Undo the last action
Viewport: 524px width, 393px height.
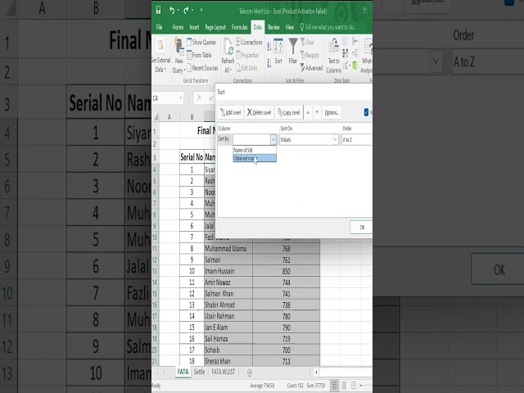[172, 11]
